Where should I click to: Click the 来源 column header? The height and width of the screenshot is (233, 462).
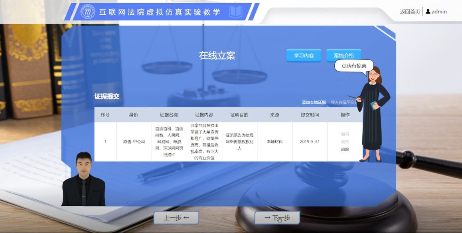[x=274, y=115]
